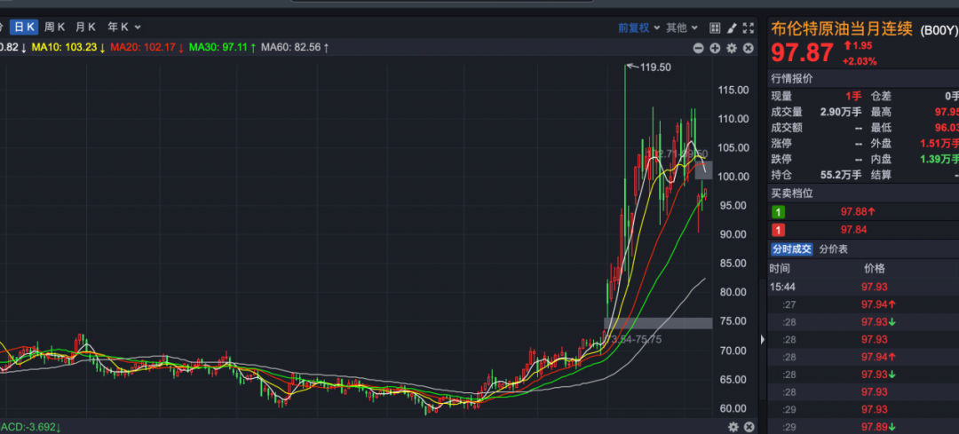Click the 最高 label
Viewport: 959px width, 434px height.
pyautogui.click(x=881, y=112)
